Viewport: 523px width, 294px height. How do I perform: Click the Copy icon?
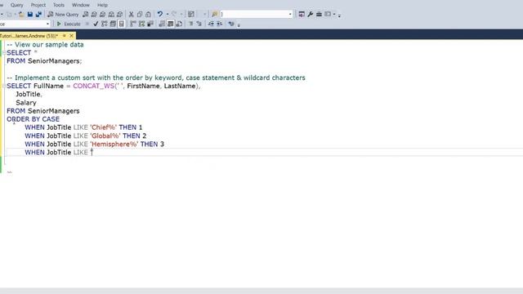[140, 15]
